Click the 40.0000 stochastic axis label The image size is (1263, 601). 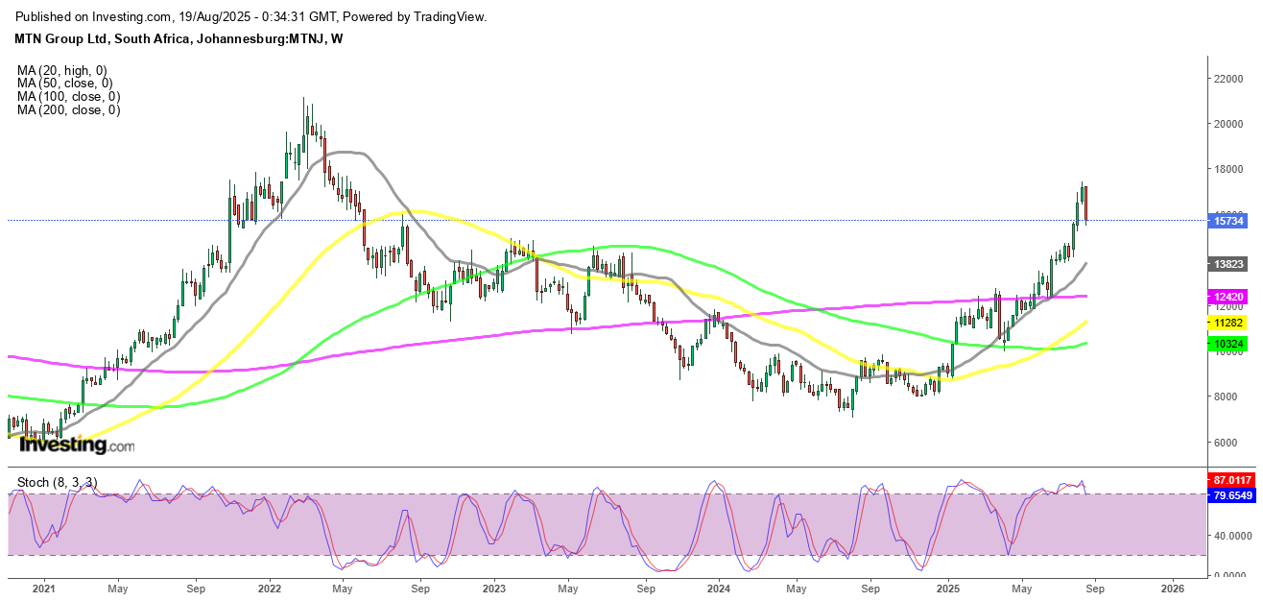click(x=1232, y=536)
